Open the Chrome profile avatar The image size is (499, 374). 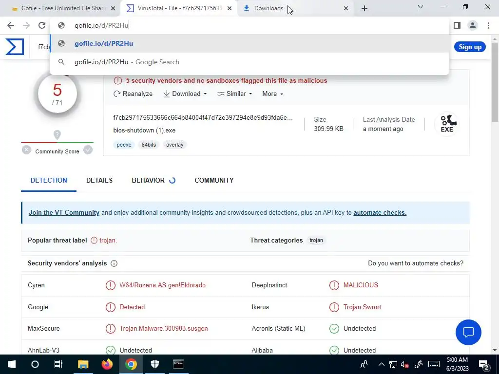click(x=473, y=25)
